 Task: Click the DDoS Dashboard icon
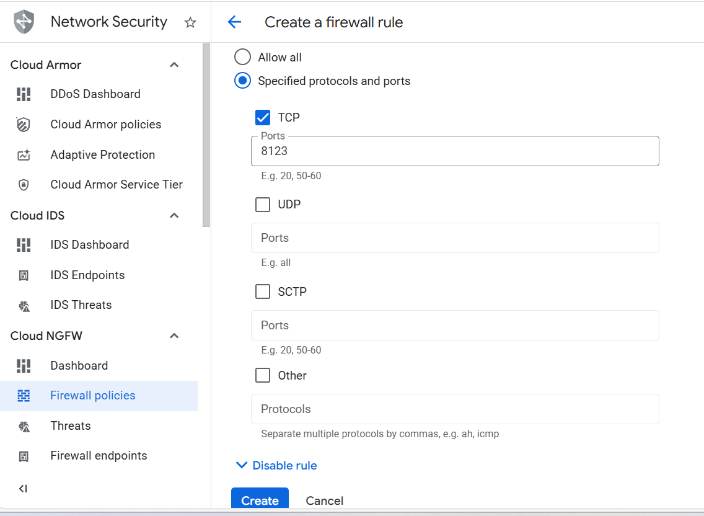coord(24,94)
